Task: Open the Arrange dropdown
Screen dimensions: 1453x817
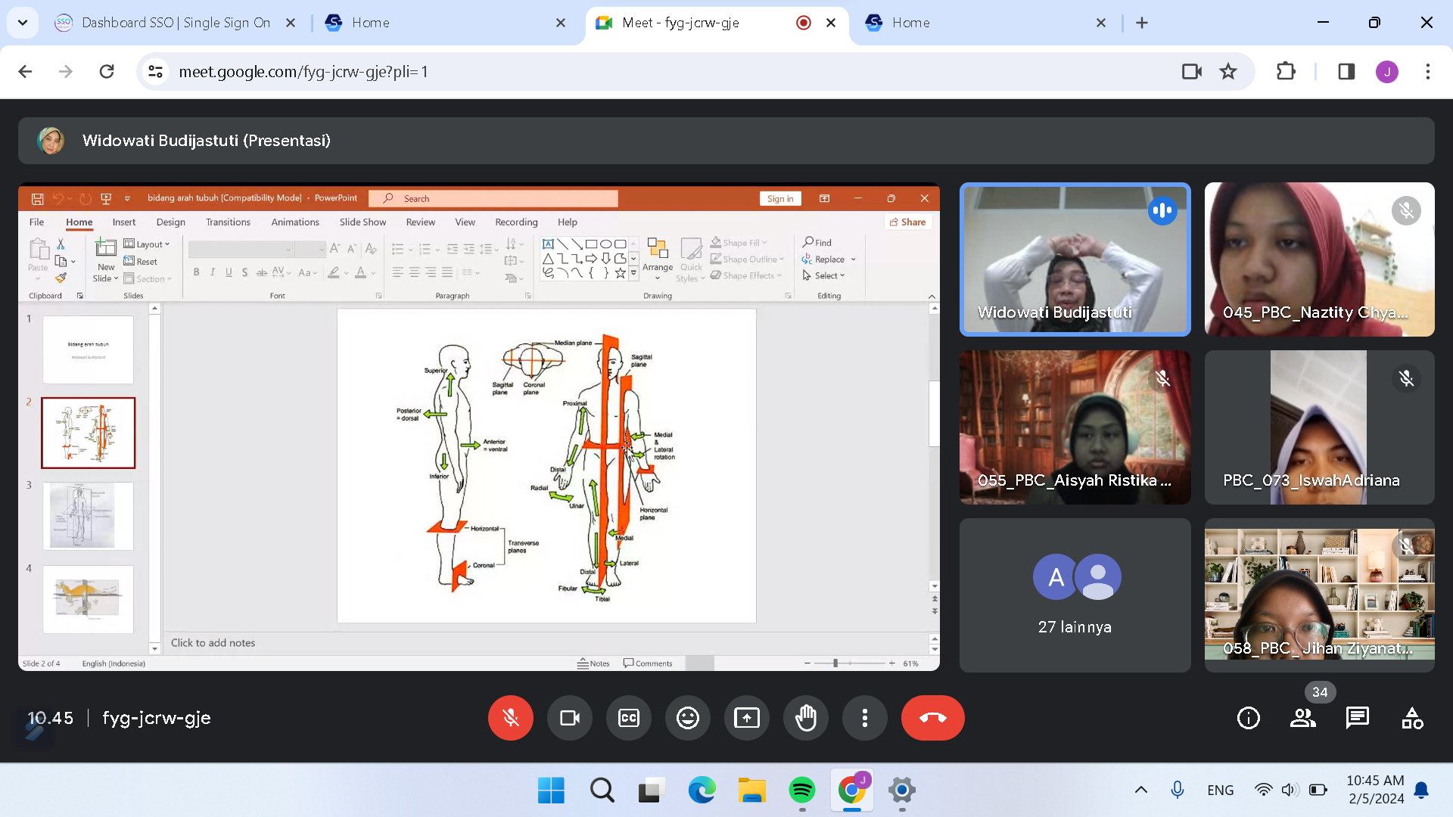Action: click(658, 260)
